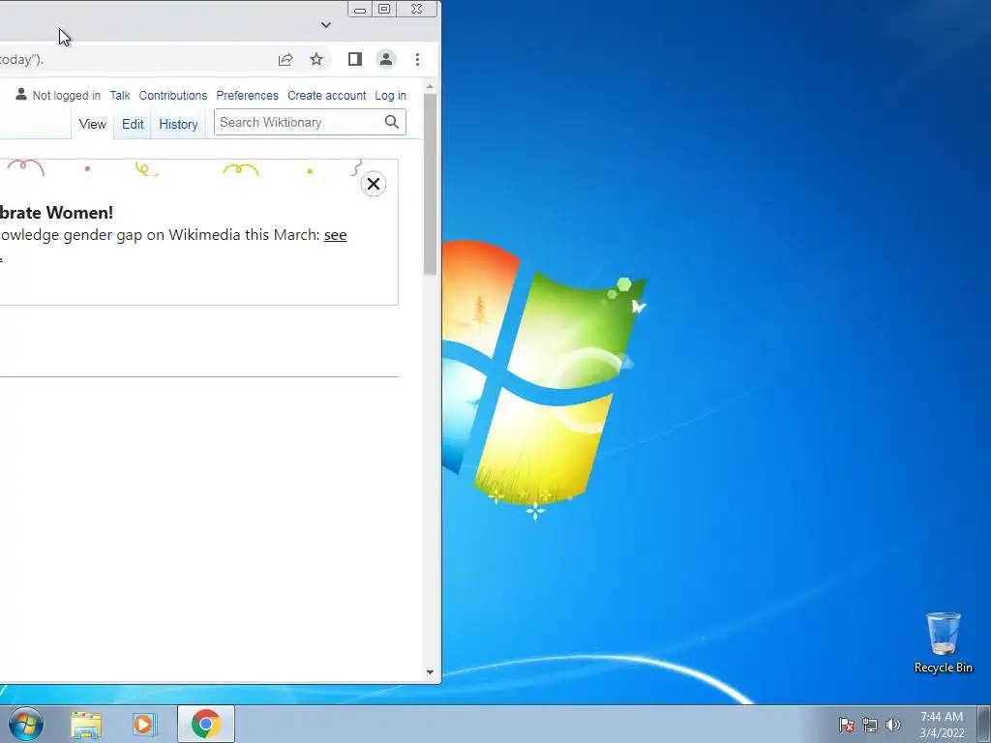Click the taskbar clock showing 7:44 AM

coord(942,725)
